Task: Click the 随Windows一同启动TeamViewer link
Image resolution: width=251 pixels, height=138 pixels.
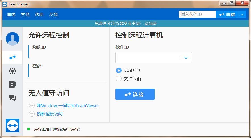Action: tap(68, 106)
